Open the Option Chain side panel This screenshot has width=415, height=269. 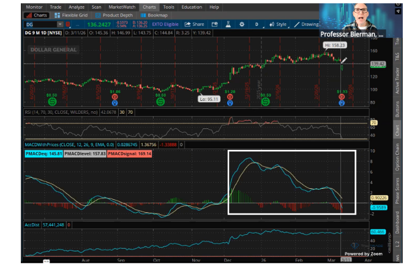(x=397, y=157)
